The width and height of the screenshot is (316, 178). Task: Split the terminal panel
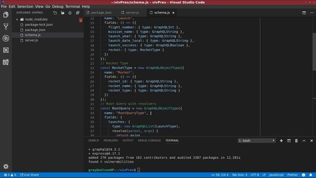pos(289,140)
